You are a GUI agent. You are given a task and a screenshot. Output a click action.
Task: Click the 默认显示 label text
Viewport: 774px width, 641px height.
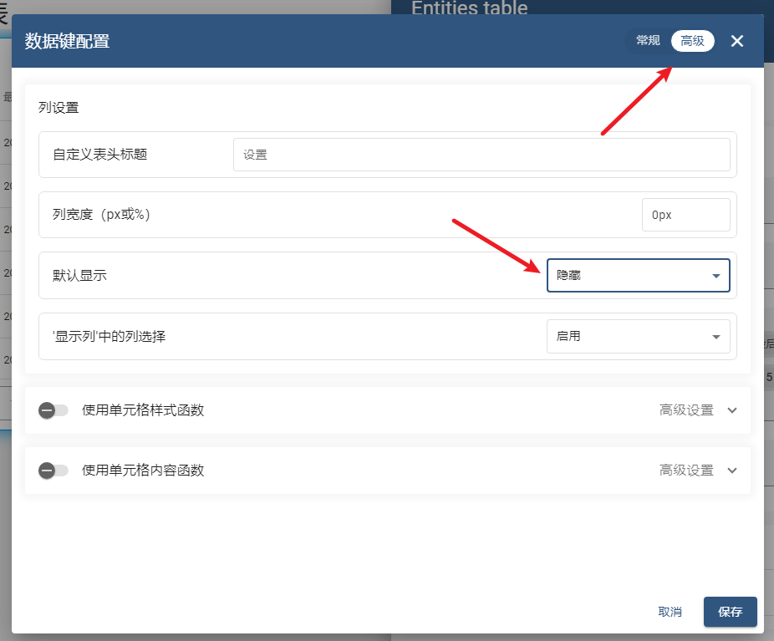pyautogui.click(x=79, y=275)
